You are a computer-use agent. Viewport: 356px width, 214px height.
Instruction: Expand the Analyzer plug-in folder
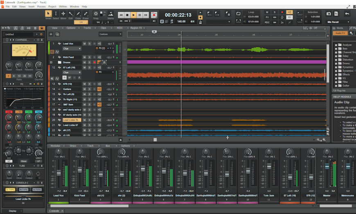336,45
